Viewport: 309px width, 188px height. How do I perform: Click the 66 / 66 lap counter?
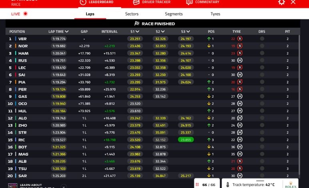[x=205, y=185]
